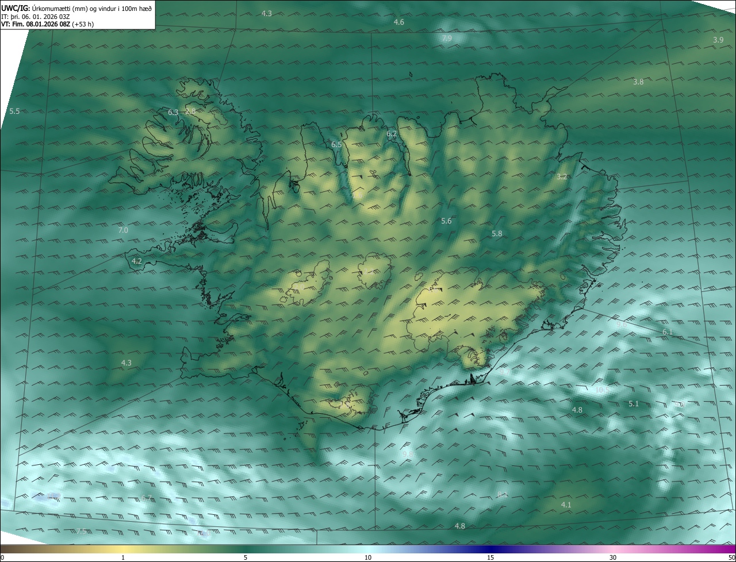Click the 7.0 value west of Iceland
The image size is (736, 562).
tap(123, 230)
